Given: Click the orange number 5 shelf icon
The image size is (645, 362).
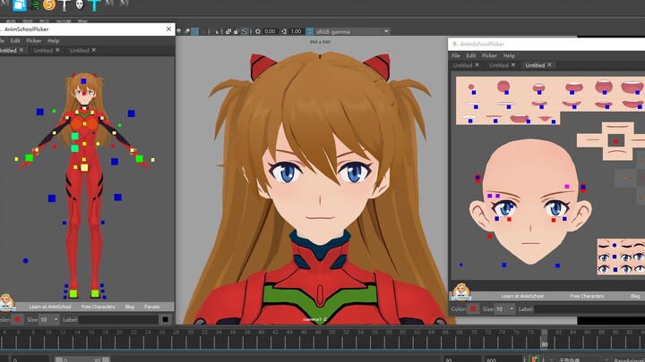Looking at the screenshot, I should coord(49,4).
